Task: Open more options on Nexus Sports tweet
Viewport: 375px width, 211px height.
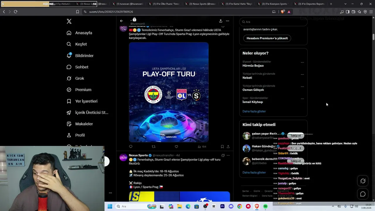Action: [x=228, y=155]
